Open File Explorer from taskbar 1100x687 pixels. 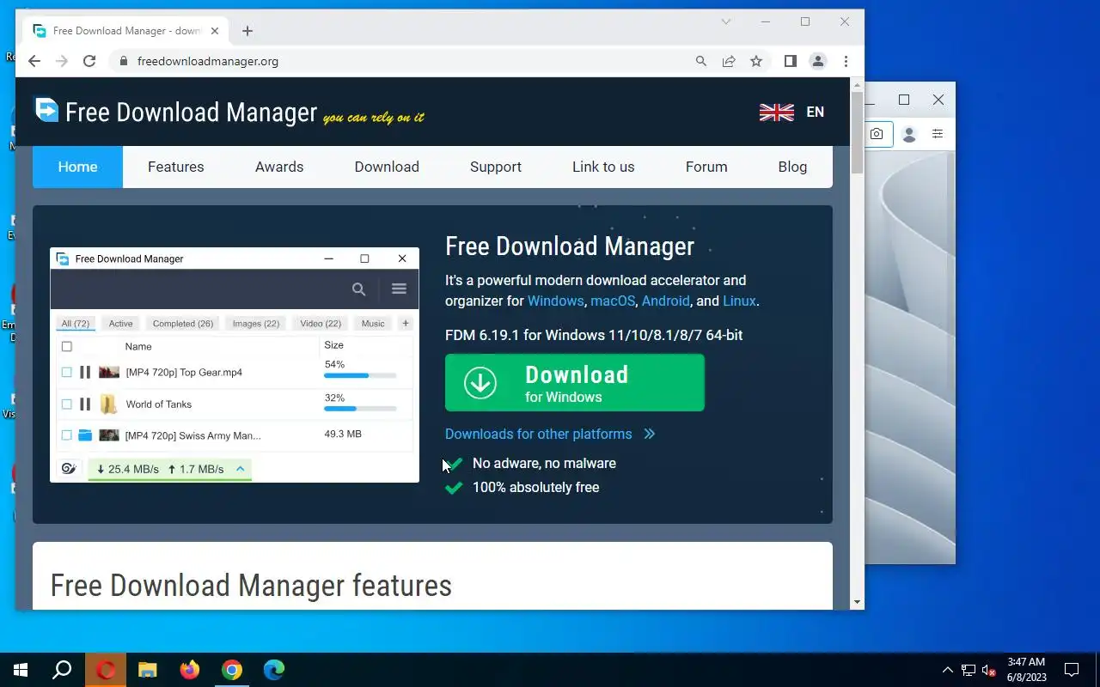point(148,670)
